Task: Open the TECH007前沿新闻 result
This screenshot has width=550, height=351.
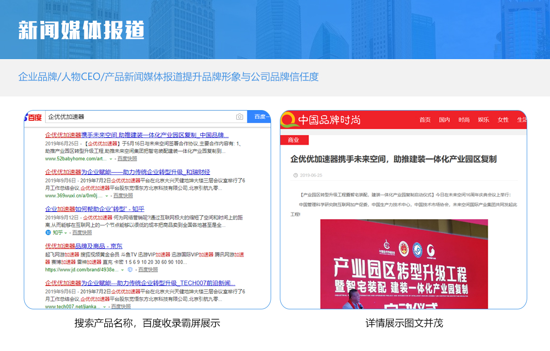Action: (x=140, y=283)
